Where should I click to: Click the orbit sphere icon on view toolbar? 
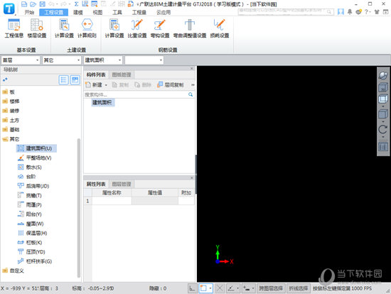pos(382,75)
